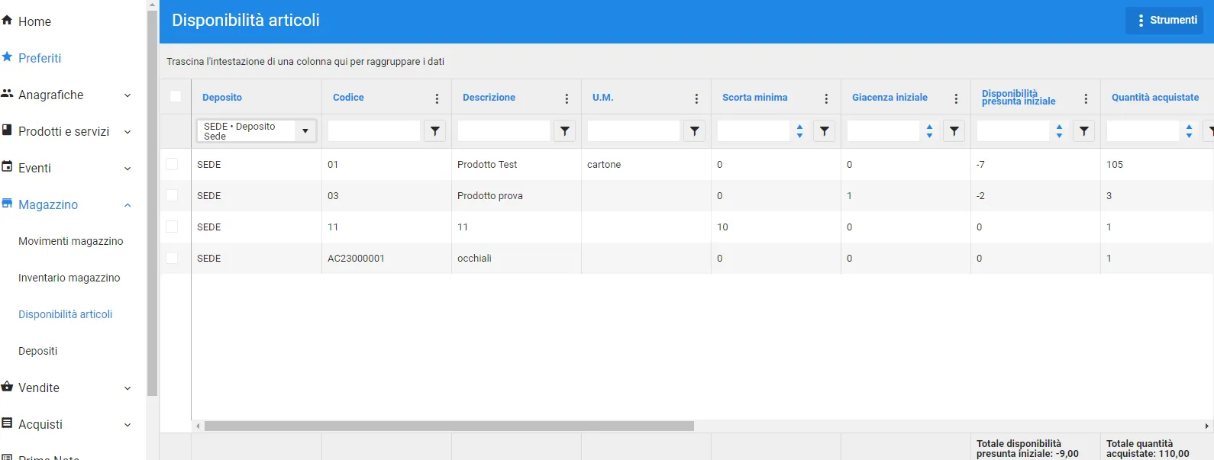Click Disponibilità presunta iniziale filter funnel
This screenshot has width=1214, height=460.
pyautogui.click(x=1083, y=131)
